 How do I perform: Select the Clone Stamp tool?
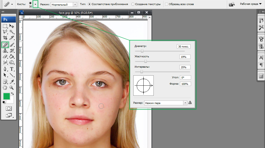click(5, 51)
